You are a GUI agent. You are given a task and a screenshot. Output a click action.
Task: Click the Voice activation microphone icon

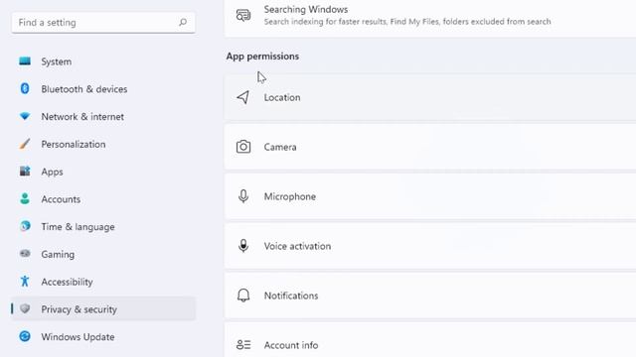click(243, 246)
